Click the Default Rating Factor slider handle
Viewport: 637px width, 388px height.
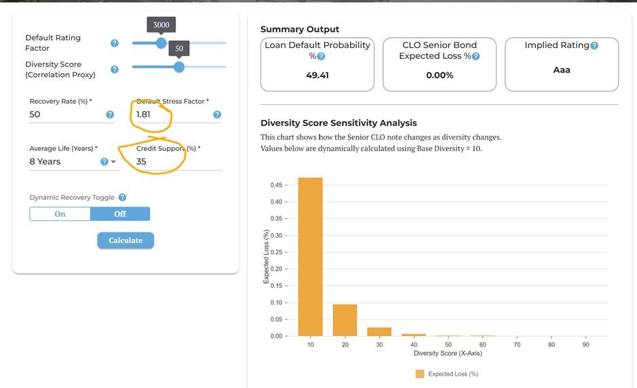(x=161, y=43)
